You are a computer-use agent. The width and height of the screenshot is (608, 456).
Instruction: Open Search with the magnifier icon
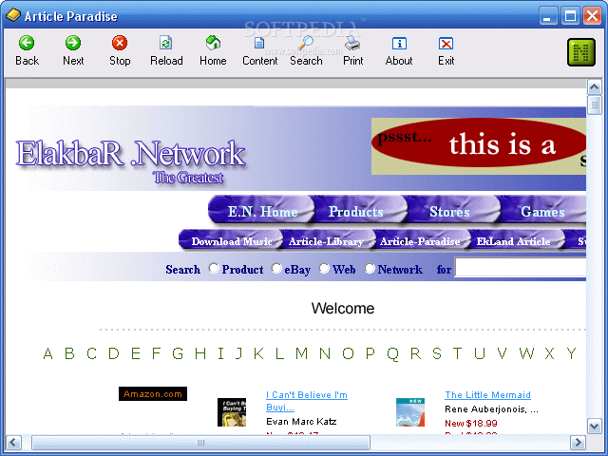point(306,43)
